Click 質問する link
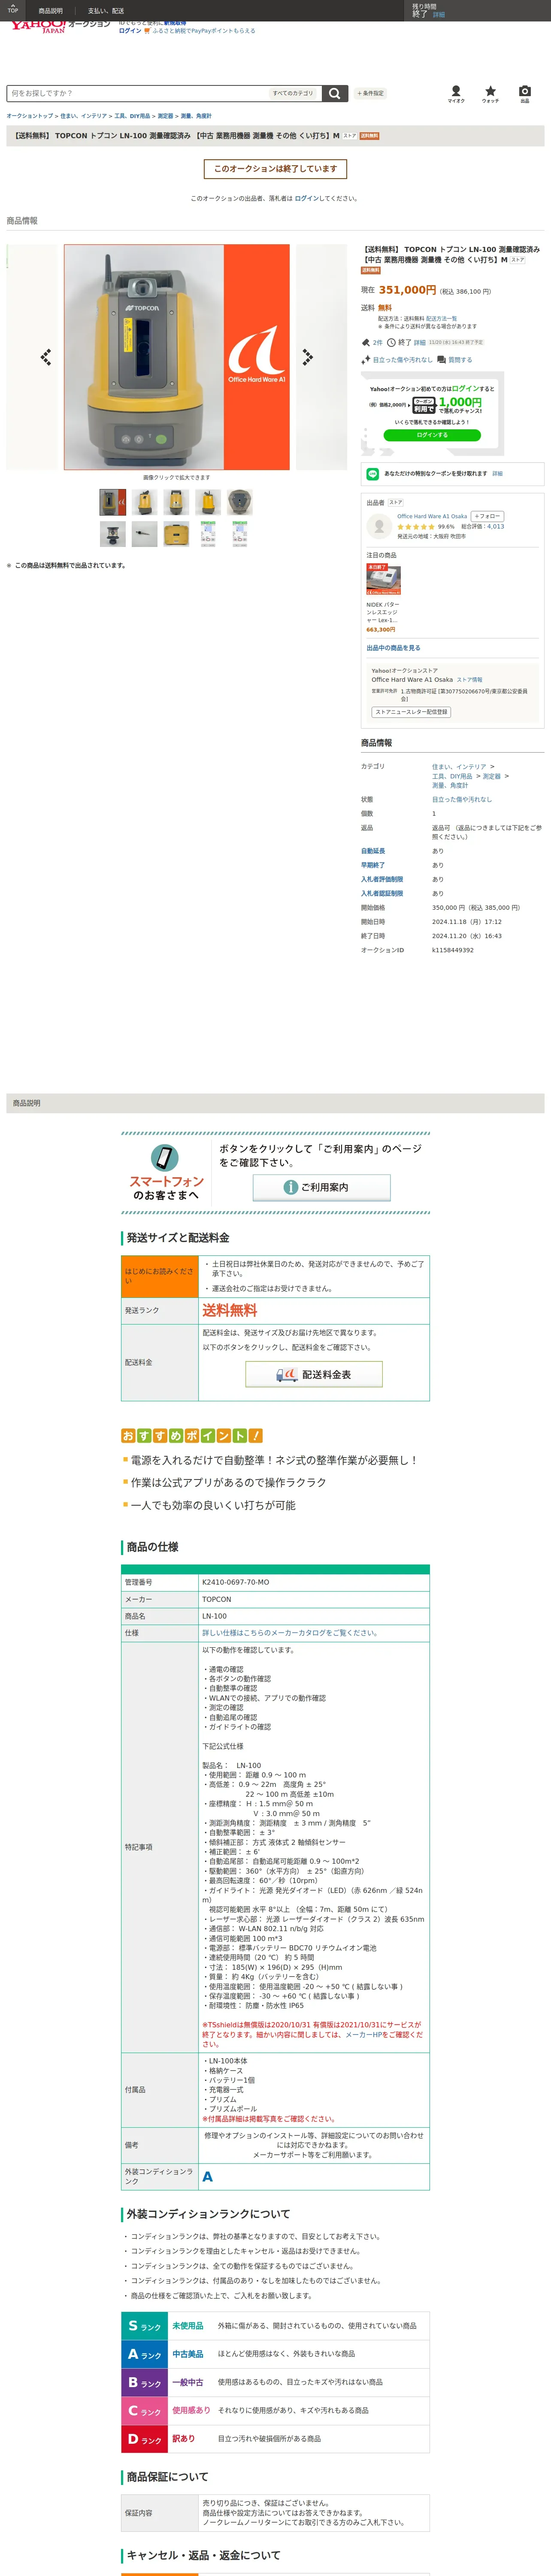551x2576 pixels. coord(460,360)
